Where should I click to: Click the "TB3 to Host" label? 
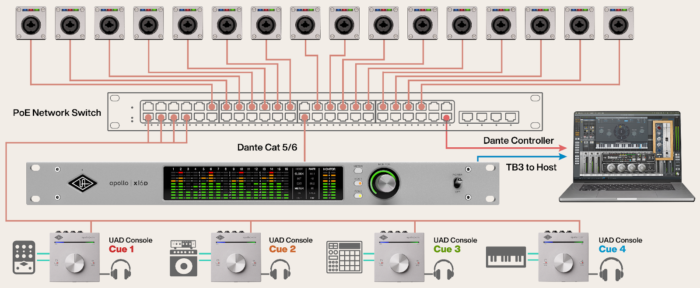pyautogui.click(x=531, y=167)
